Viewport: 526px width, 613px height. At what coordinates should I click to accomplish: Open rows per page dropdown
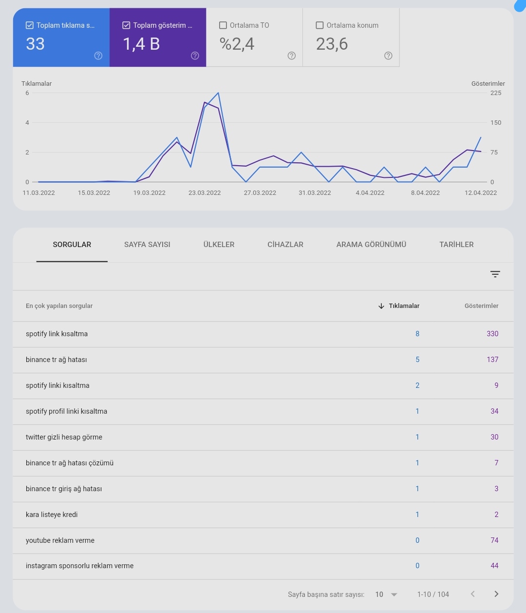pyautogui.click(x=387, y=594)
